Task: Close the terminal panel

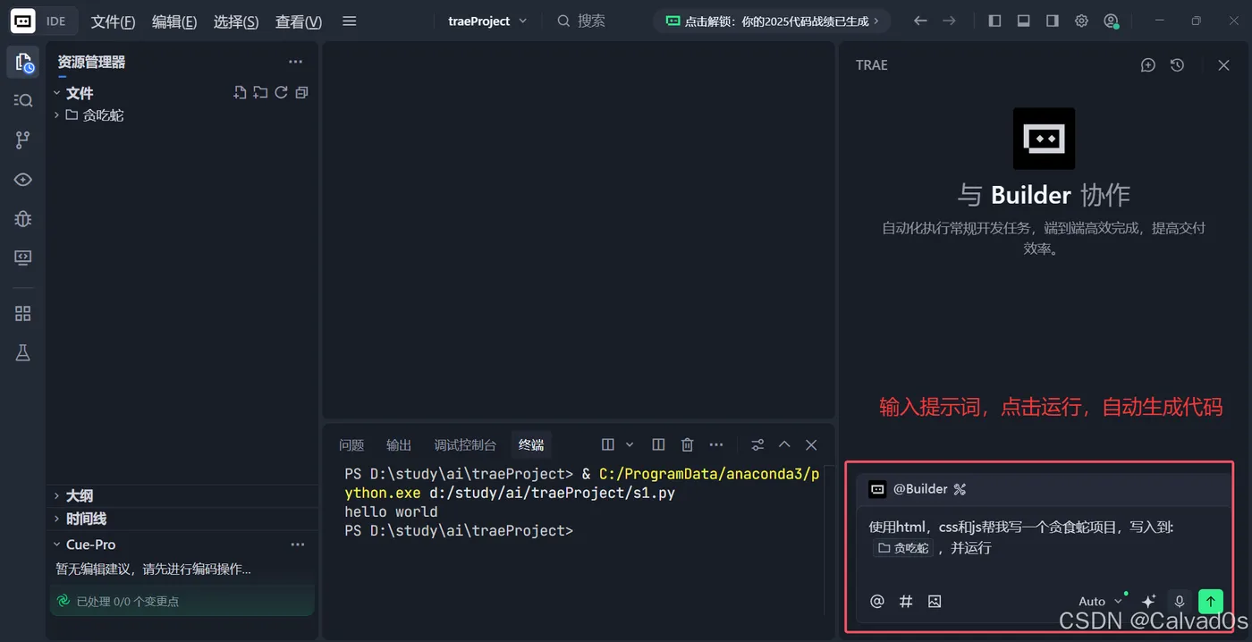Action: 811,444
